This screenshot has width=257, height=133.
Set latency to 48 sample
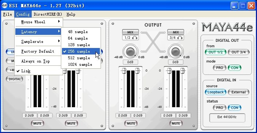[x=81, y=32]
